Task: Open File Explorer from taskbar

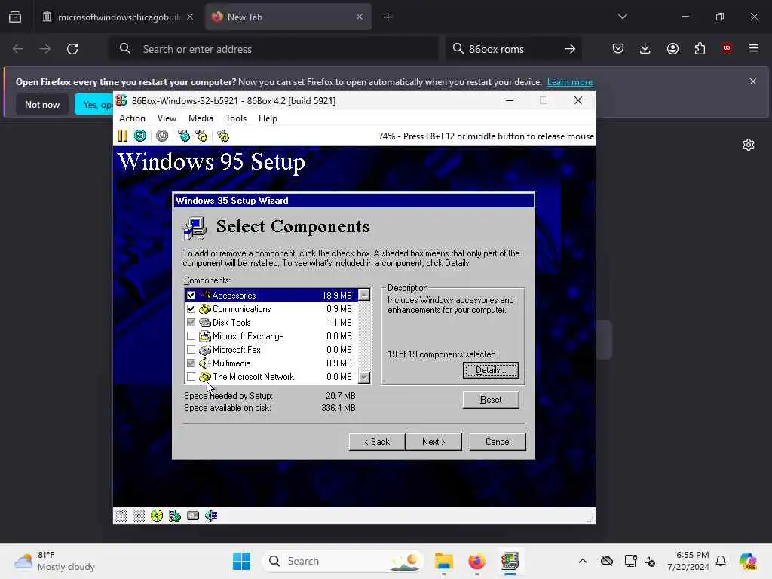Action: 443,561
